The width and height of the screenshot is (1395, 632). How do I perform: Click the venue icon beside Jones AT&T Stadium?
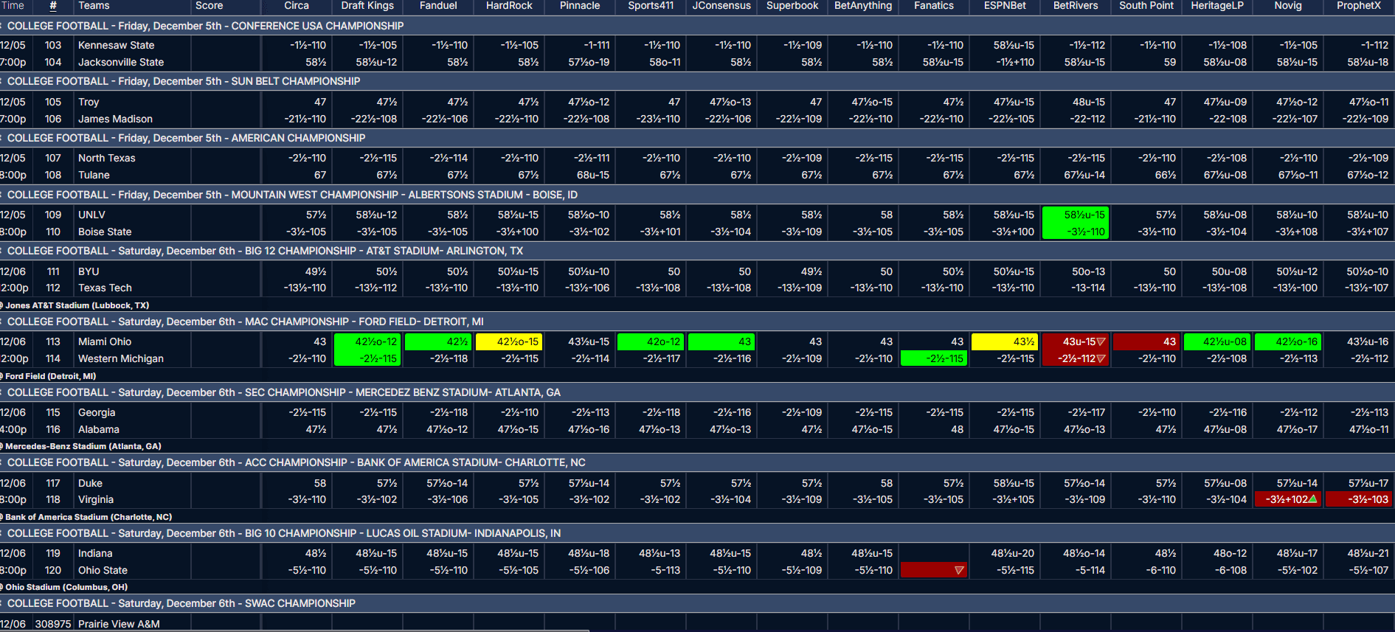pyautogui.click(x=2, y=305)
